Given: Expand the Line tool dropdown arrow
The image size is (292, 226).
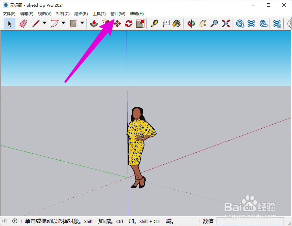Looking at the screenshot, I should 44,24.
